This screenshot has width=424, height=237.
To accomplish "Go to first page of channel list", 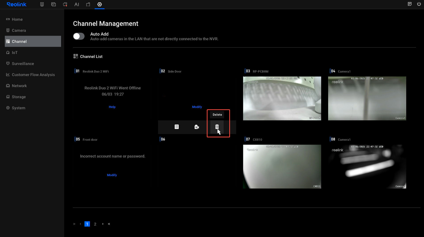I will [74, 224].
